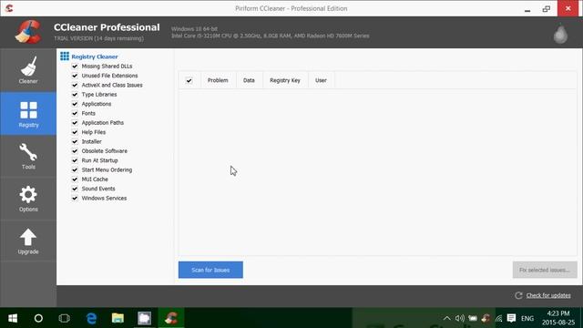Sort results by Registry Key column
The image size is (583, 328).
click(285, 80)
